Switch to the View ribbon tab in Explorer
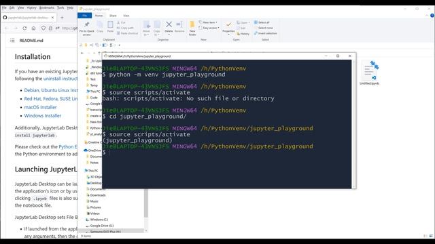This screenshot has height=244, width=435. [x=126, y=16]
